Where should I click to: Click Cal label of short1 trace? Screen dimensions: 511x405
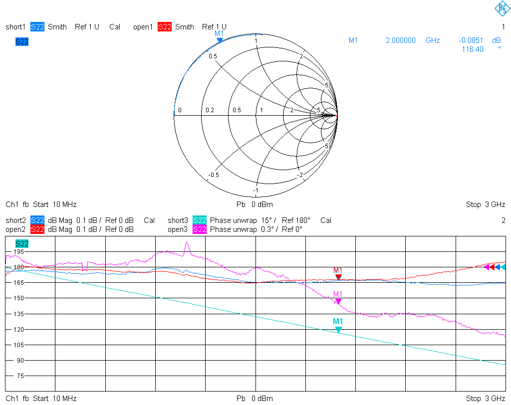pos(115,27)
